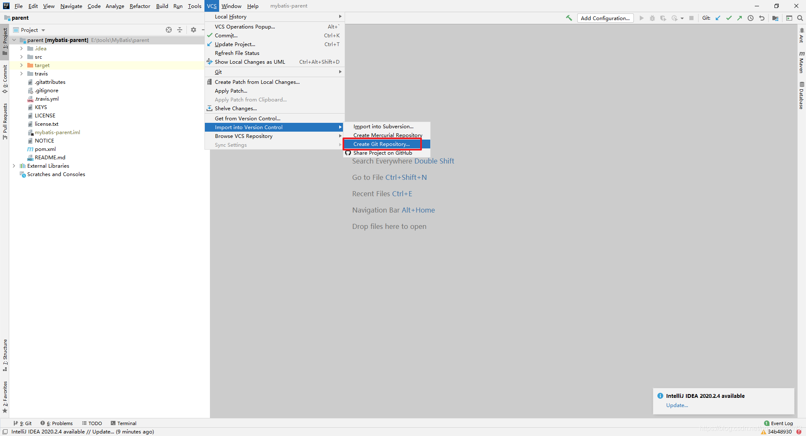The image size is (806, 436).
Task: Open Pull Requests side tab
Action: coord(5,121)
